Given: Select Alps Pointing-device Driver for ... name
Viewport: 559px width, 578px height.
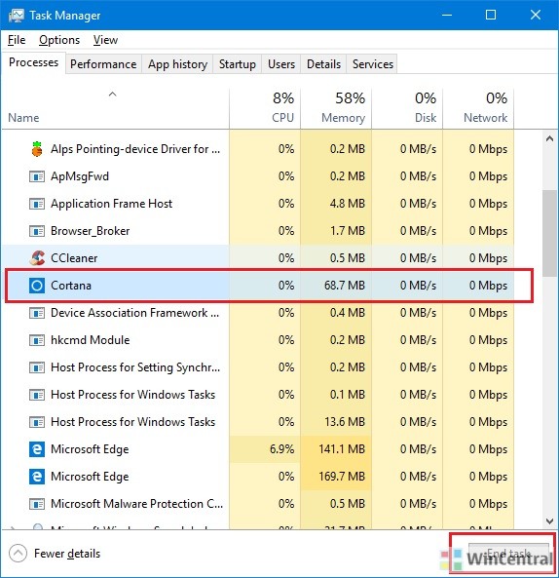Looking at the screenshot, I should [135, 149].
